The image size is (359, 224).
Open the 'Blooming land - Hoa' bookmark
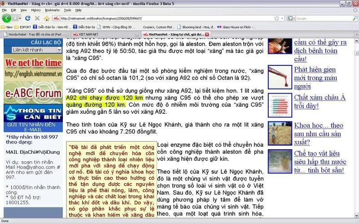point(196,27)
